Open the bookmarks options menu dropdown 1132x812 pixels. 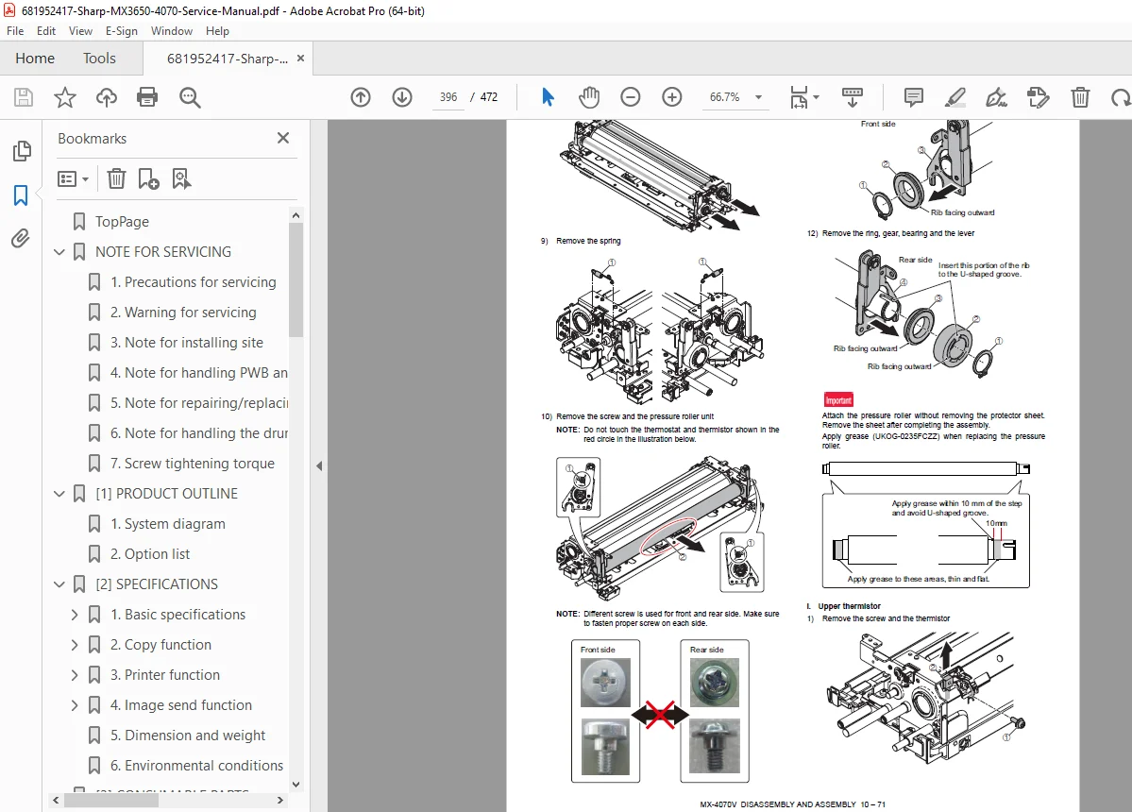[x=73, y=178]
